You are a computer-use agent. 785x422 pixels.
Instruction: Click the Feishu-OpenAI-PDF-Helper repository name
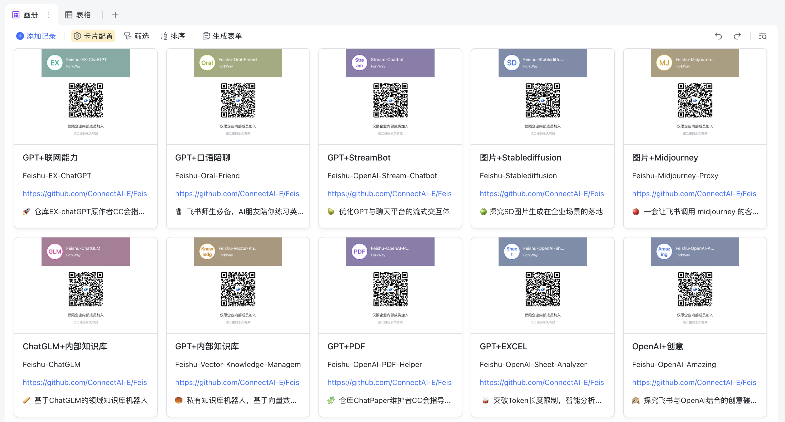(x=375, y=364)
